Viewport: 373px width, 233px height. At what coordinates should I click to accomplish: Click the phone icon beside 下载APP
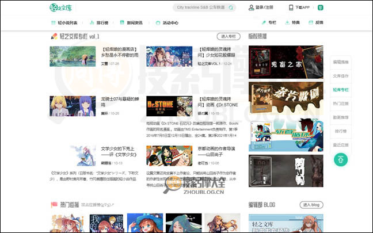coord(291,7)
